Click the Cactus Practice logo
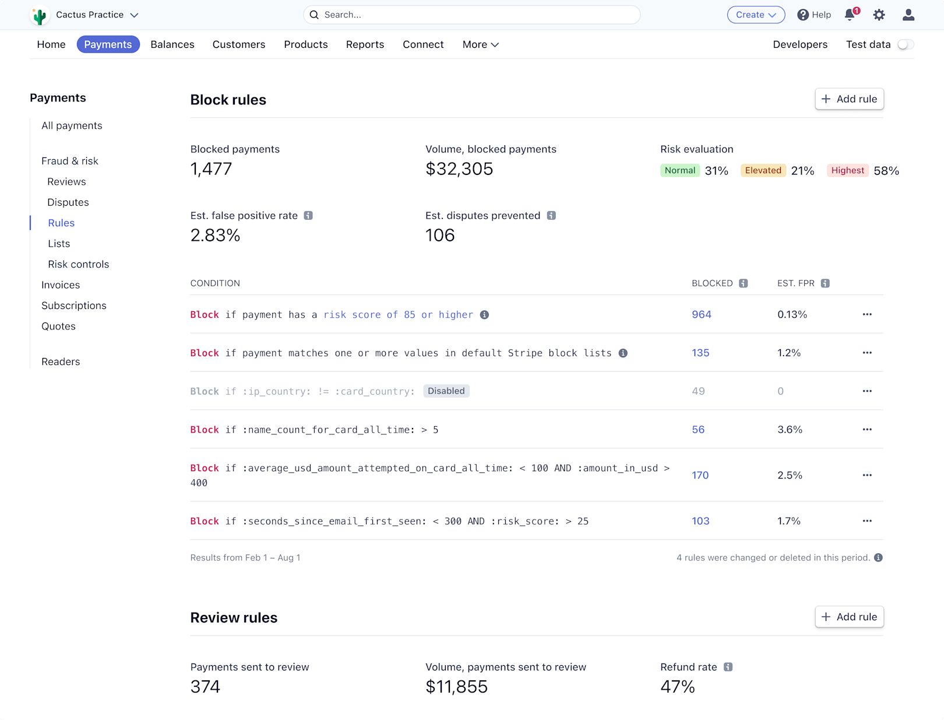 tap(39, 15)
